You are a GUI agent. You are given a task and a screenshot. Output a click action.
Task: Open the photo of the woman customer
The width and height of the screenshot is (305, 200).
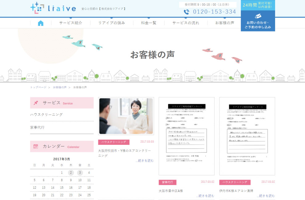pyautogui.click(x=126, y=116)
